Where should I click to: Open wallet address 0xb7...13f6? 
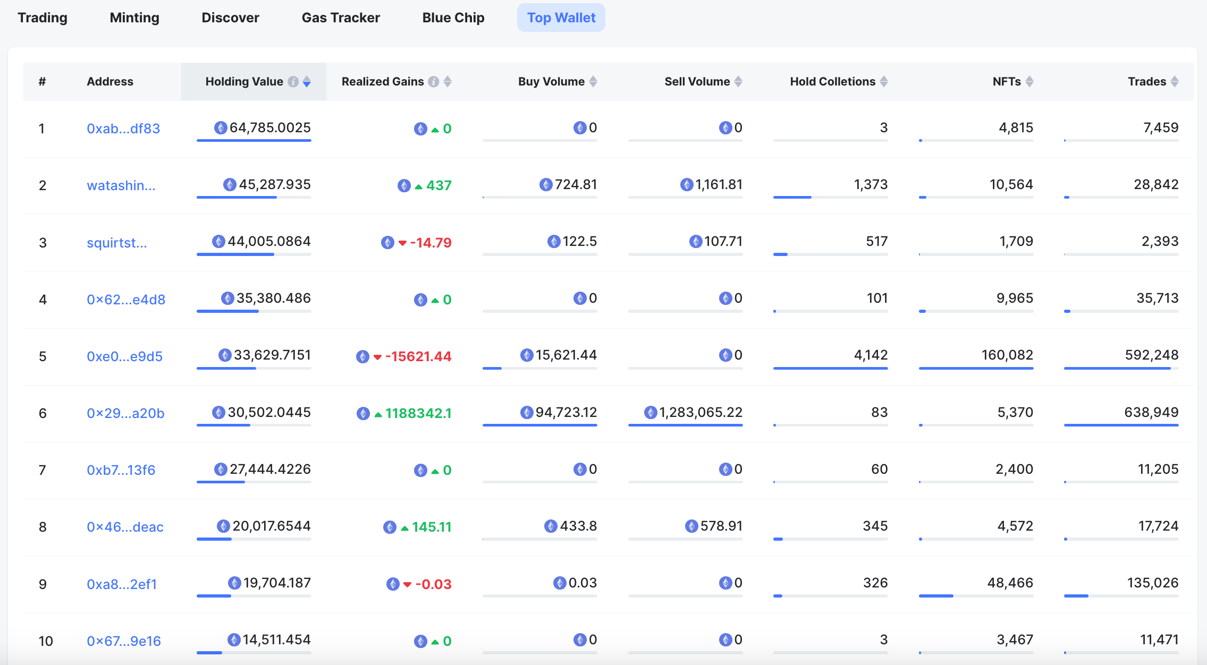tap(121, 470)
